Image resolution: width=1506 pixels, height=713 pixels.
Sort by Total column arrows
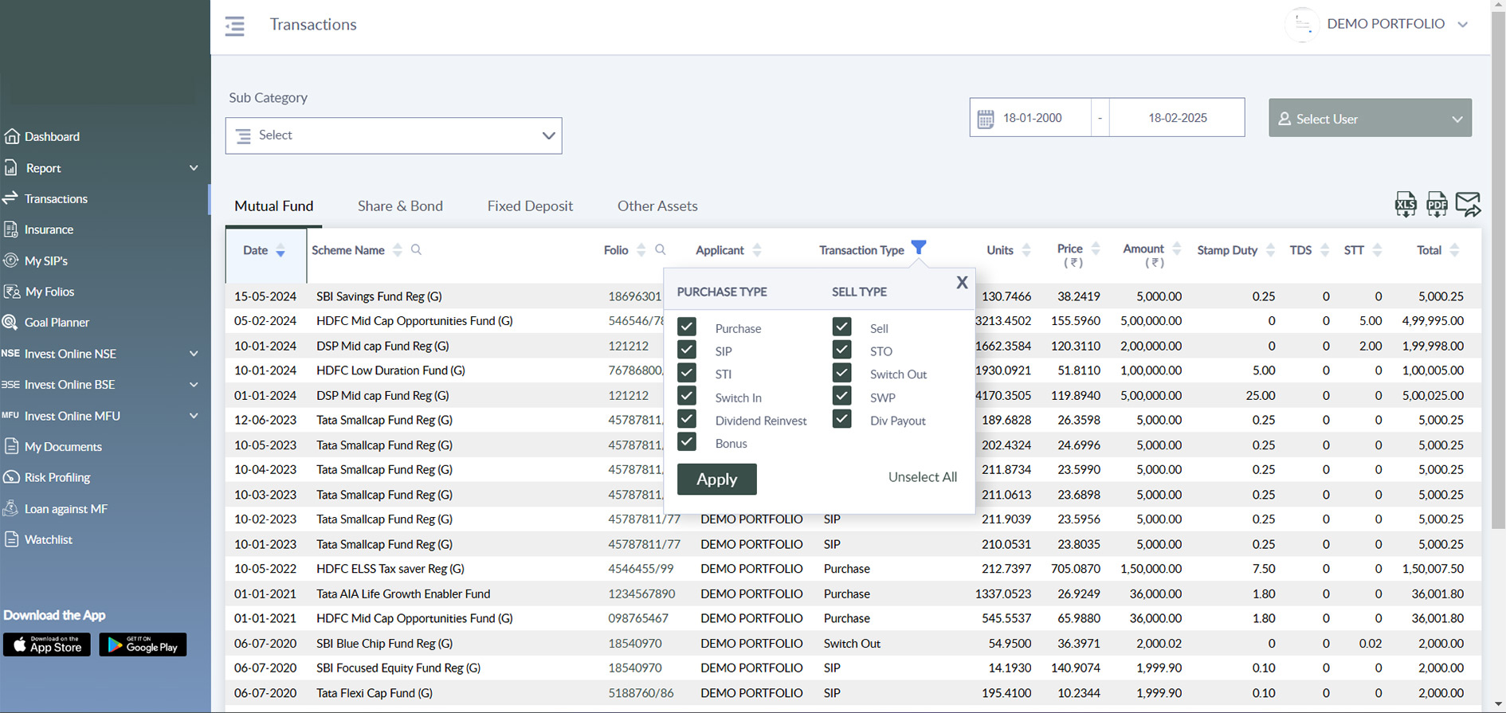1454,250
